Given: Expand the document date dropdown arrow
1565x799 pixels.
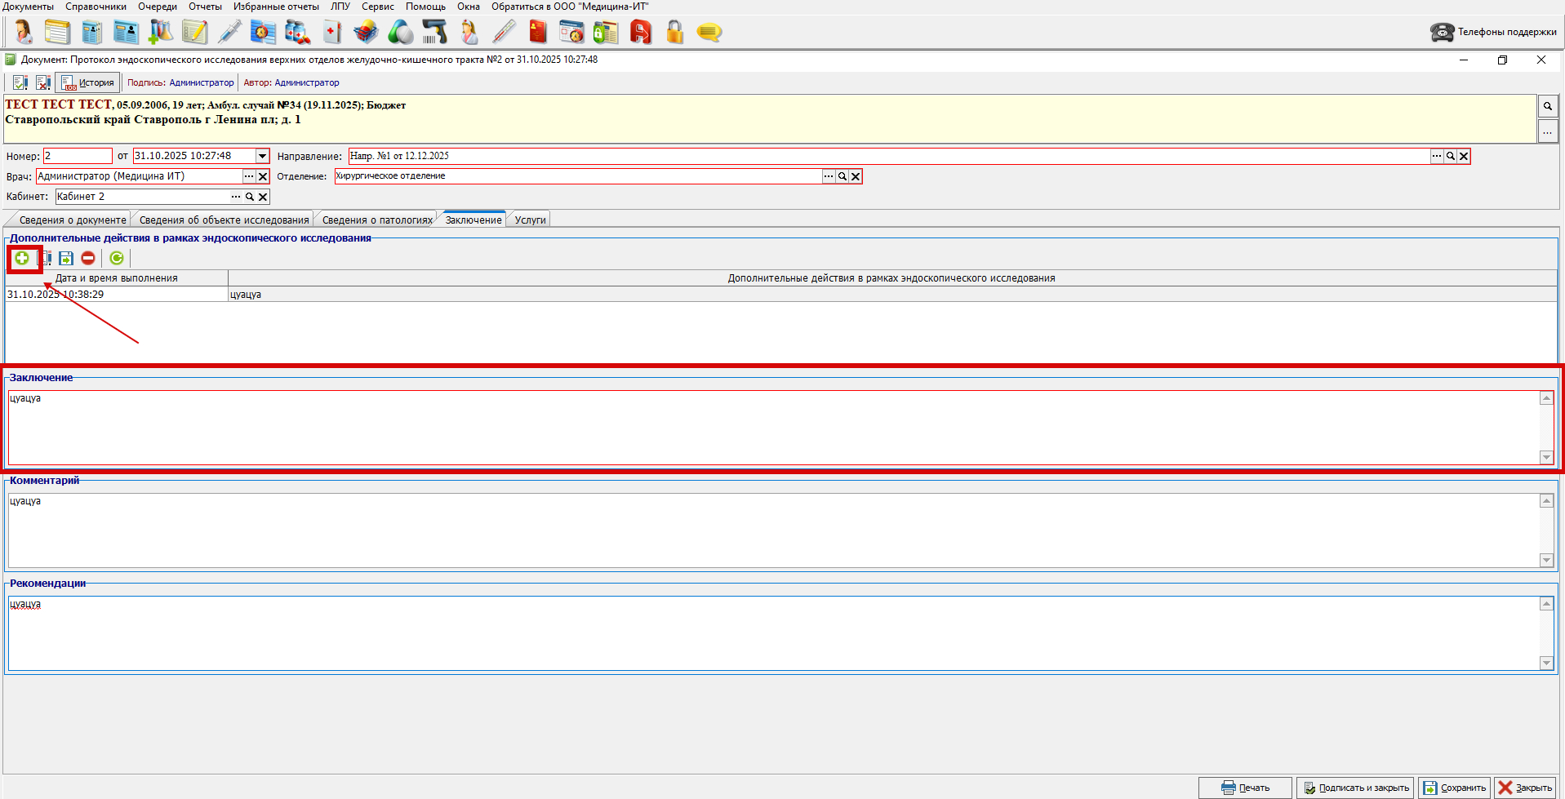Looking at the screenshot, I should pos(262,156).
